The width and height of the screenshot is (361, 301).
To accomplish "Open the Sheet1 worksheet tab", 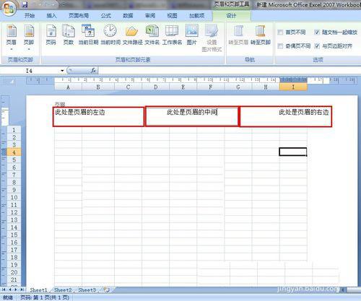I will [38, 290].
